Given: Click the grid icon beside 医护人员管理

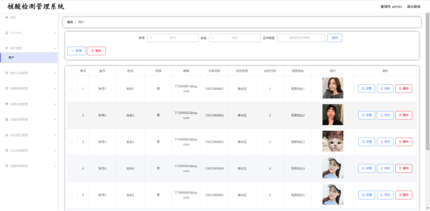Looking at the screenshot, I should coord(7,73).
